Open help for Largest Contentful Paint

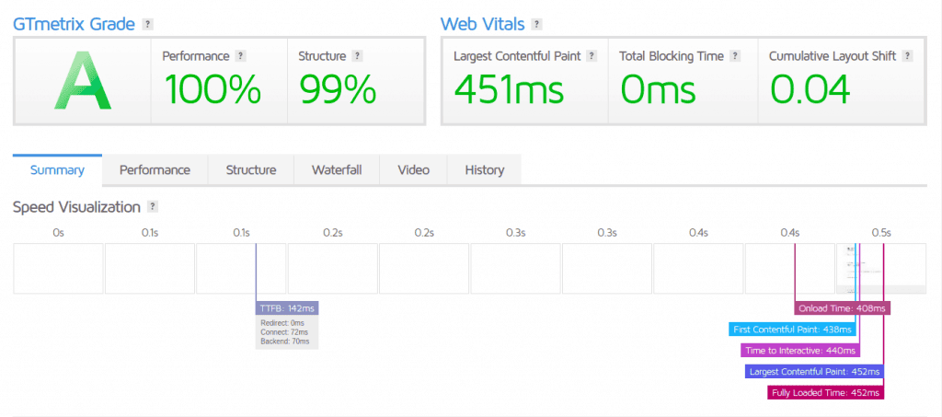(592, 56)
